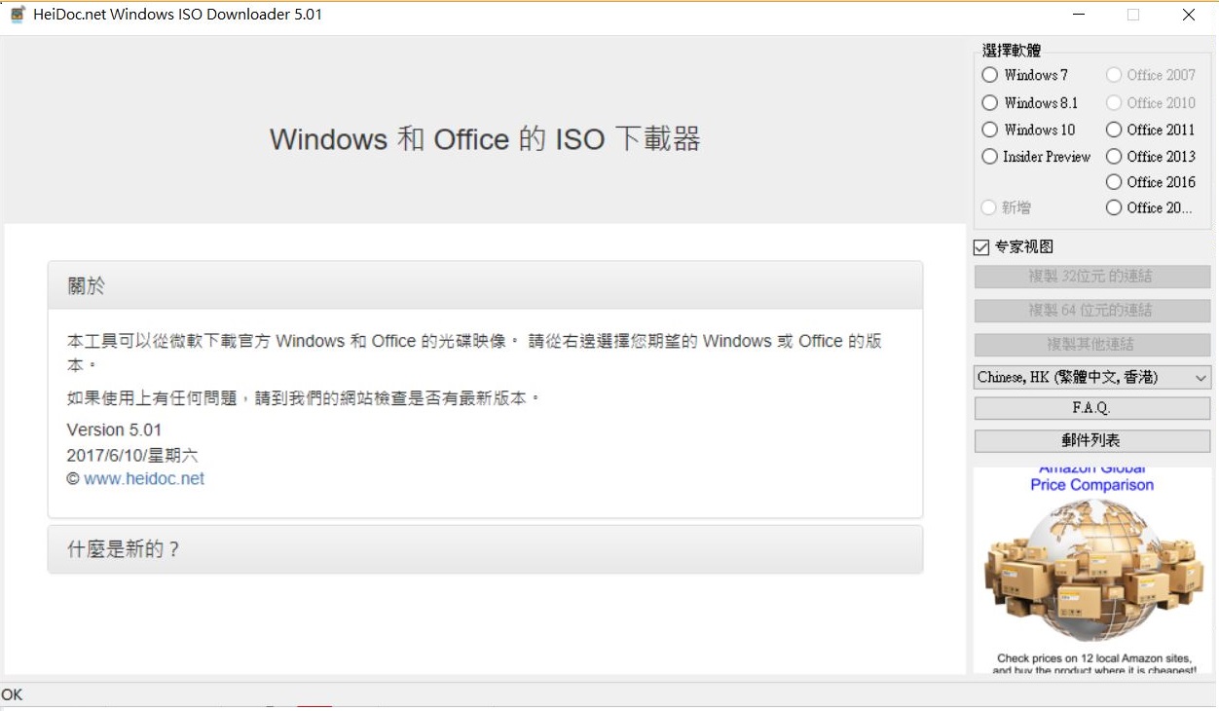Open the Chinese, HK language dropdown
1219x711 pixels.
pyautogui.click(x=1091, y=377)
